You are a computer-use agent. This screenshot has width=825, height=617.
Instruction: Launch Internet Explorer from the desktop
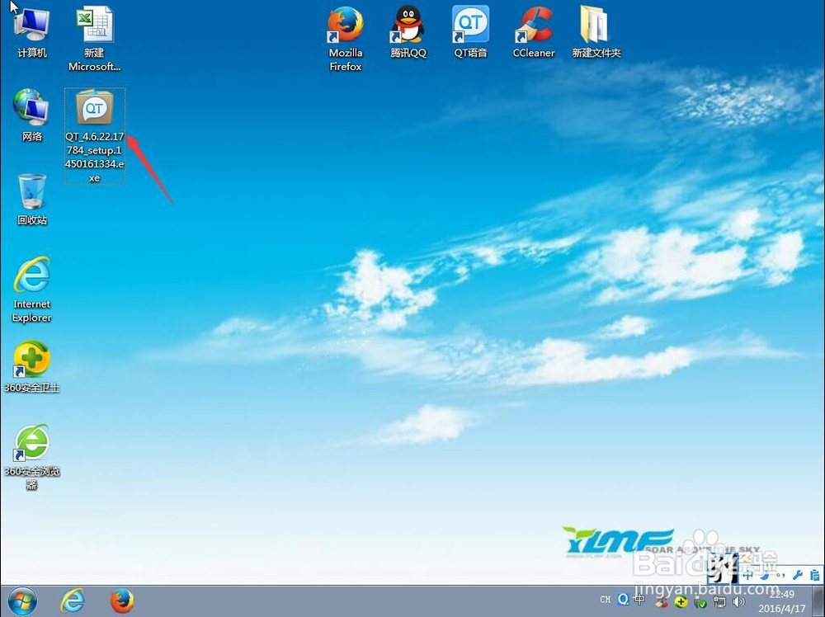point(31,290)
